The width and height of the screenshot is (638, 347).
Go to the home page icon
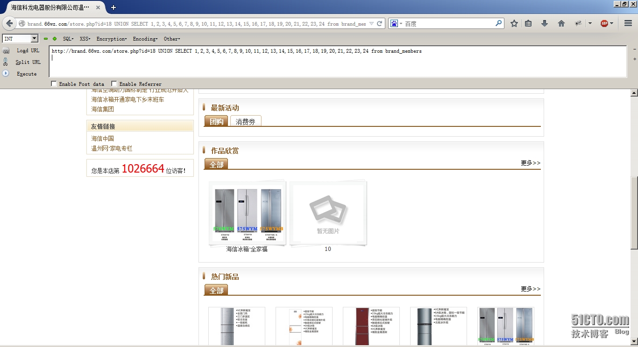(x=561, y=23)
